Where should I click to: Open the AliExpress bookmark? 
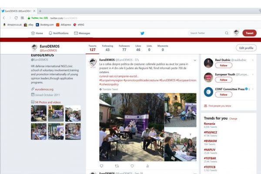pyautogui.click(x=64, y=25)
